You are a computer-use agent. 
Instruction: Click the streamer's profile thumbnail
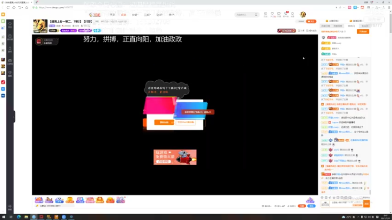(x=40, y=26)
